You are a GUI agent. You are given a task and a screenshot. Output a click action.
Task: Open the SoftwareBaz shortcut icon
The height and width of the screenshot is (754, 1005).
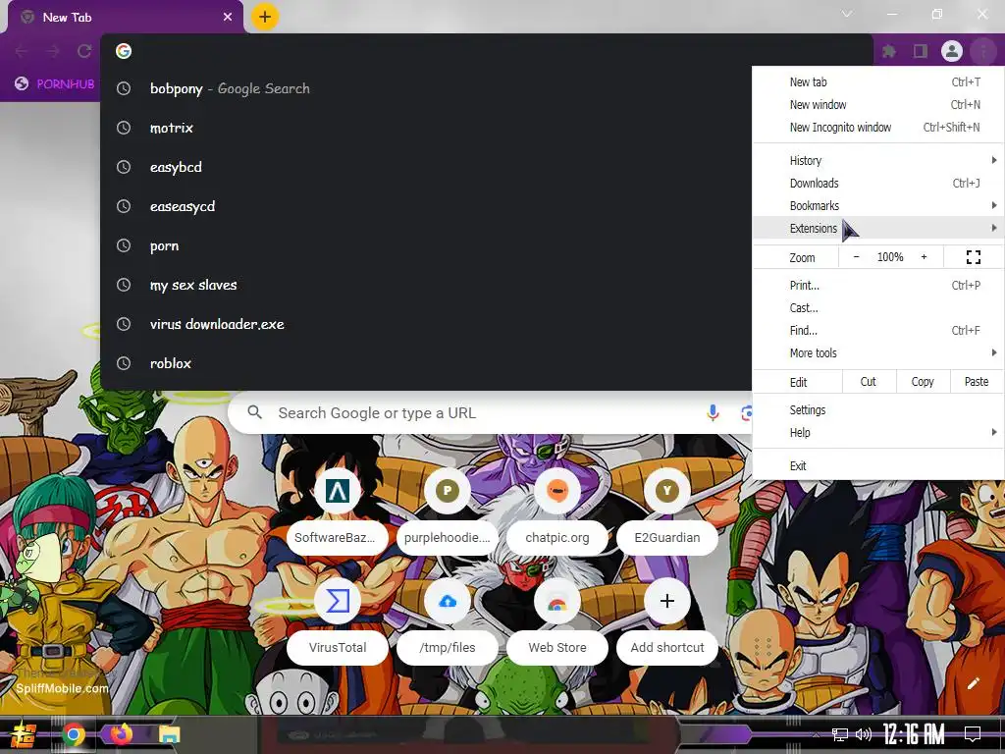click(x=338, y=491)
